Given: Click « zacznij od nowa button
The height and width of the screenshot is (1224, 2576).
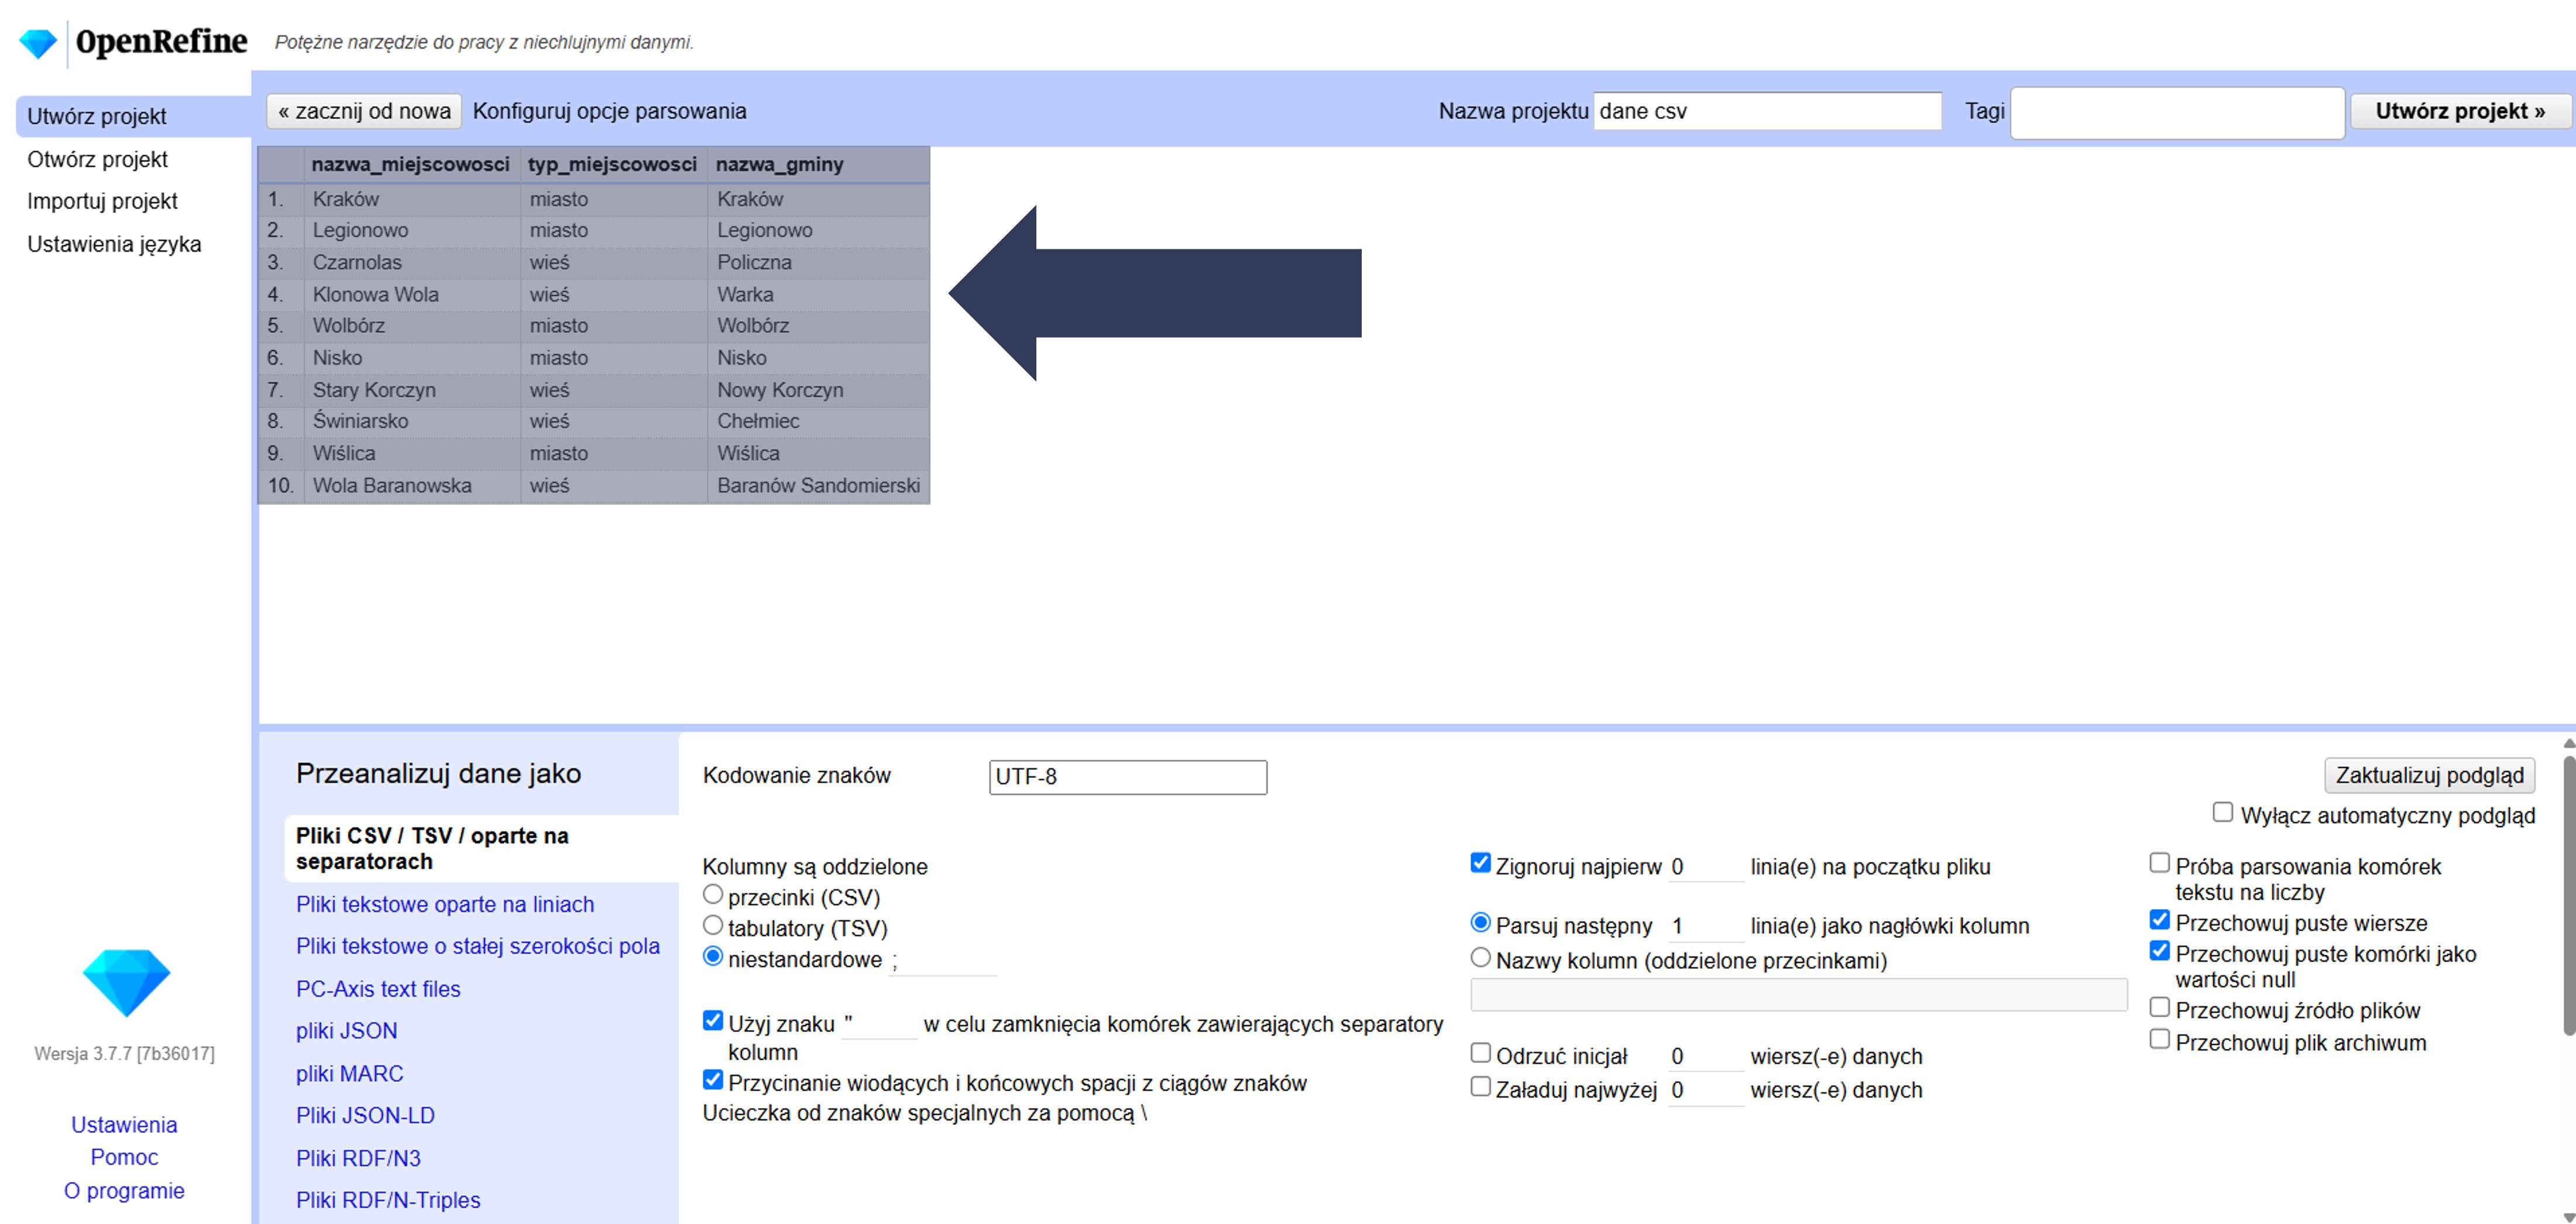Looking at the screenshot, I should pos(364,111).
